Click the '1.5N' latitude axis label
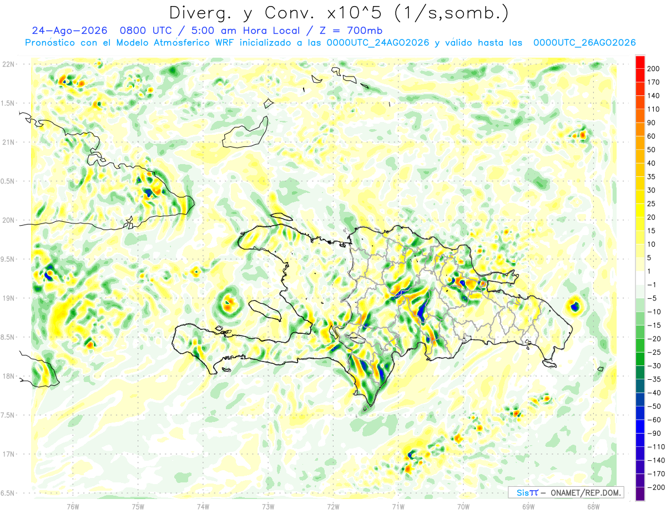The width and height of the screenshot is (666, 514). coord(8,103)
